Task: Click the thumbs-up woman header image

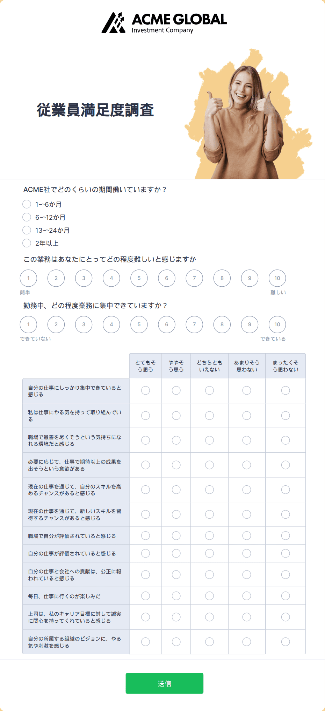Action: point(248,114)
